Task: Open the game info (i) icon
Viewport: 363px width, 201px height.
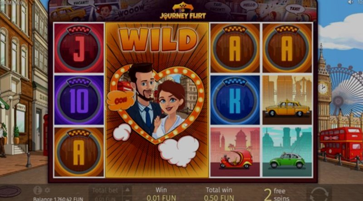Action: click(x=37, y=191)
